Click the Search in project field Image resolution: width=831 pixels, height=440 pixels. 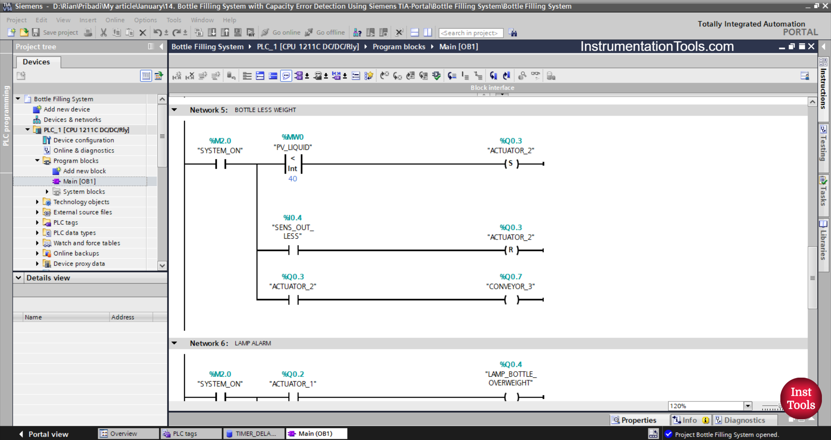click(470, 33)
